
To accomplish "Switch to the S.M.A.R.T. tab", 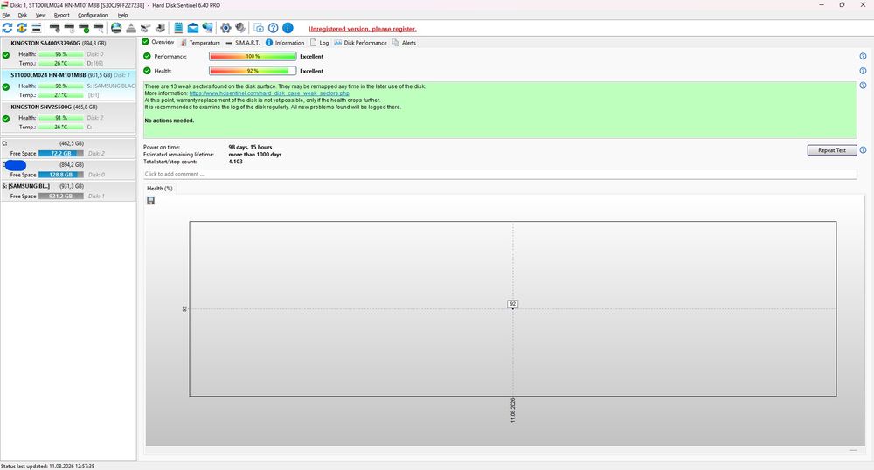I will coord(242,42).
